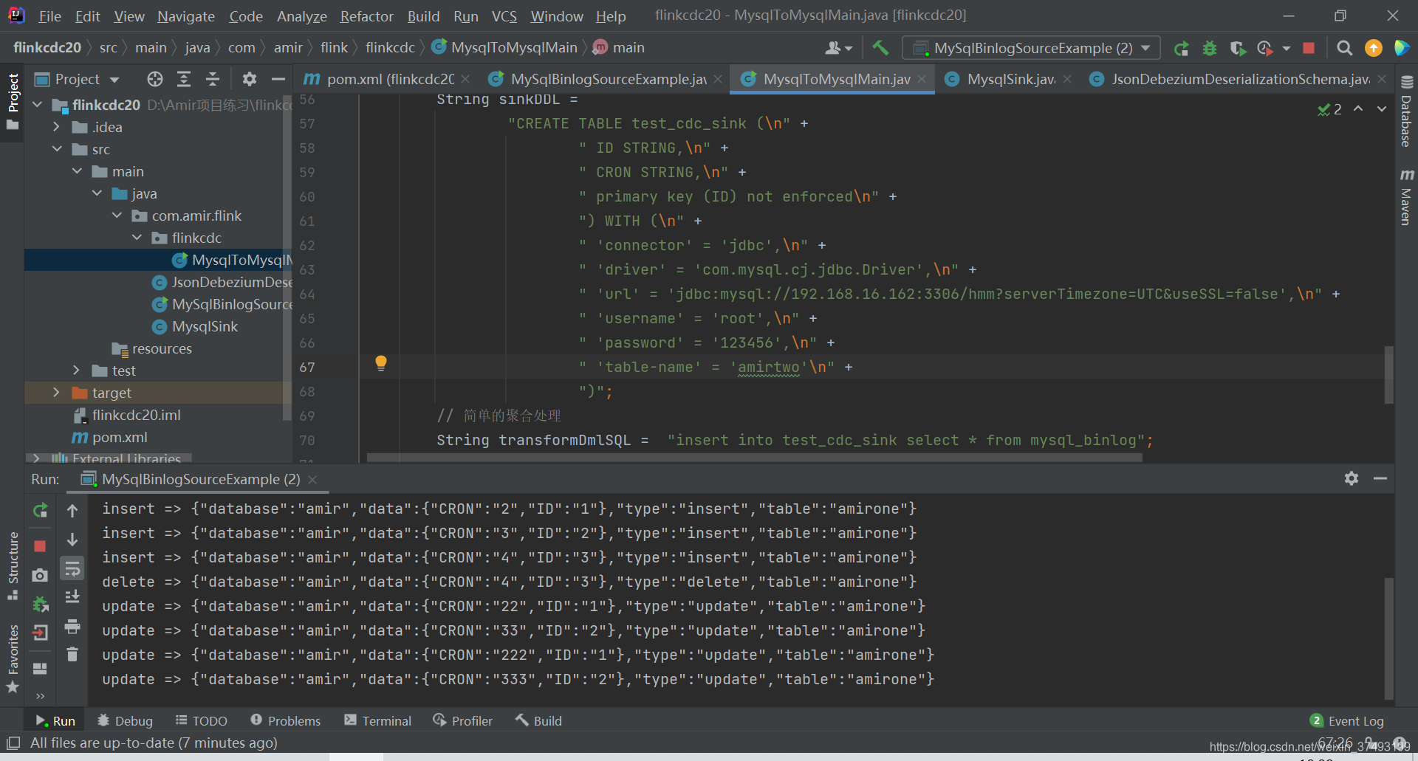Enable scroll to end in console

tap(72, 596)
